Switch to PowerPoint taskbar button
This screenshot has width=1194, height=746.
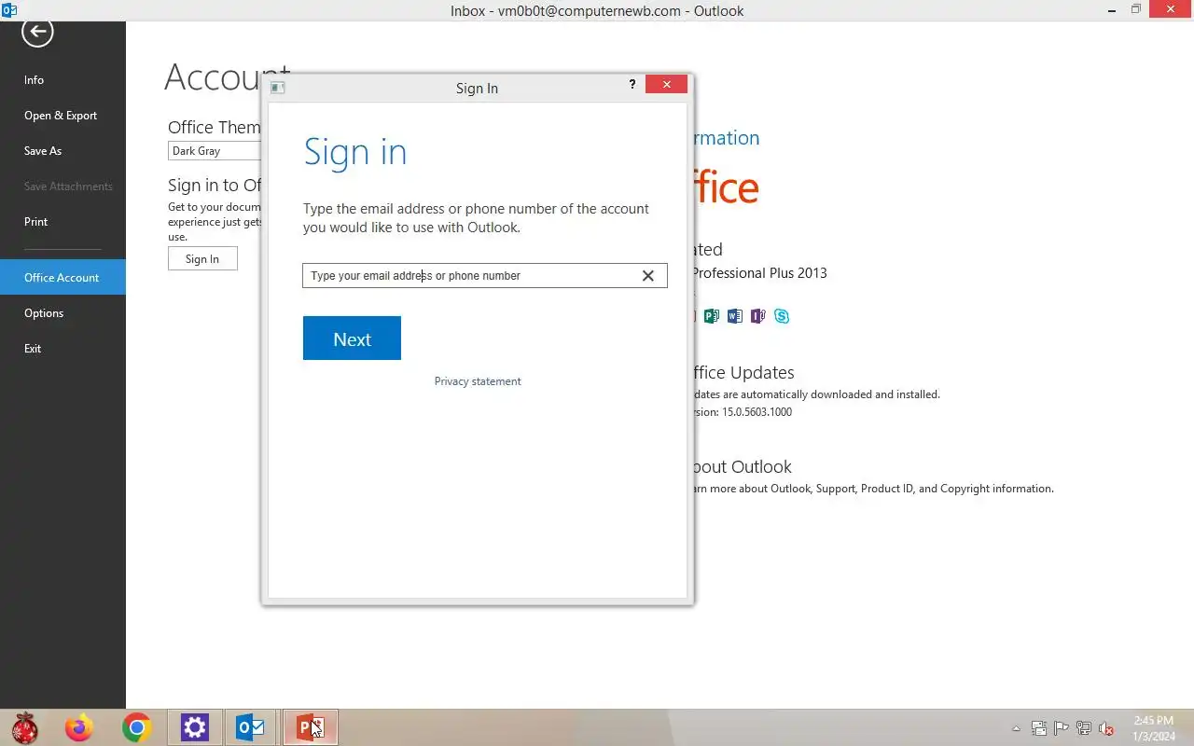click(310, 727)
